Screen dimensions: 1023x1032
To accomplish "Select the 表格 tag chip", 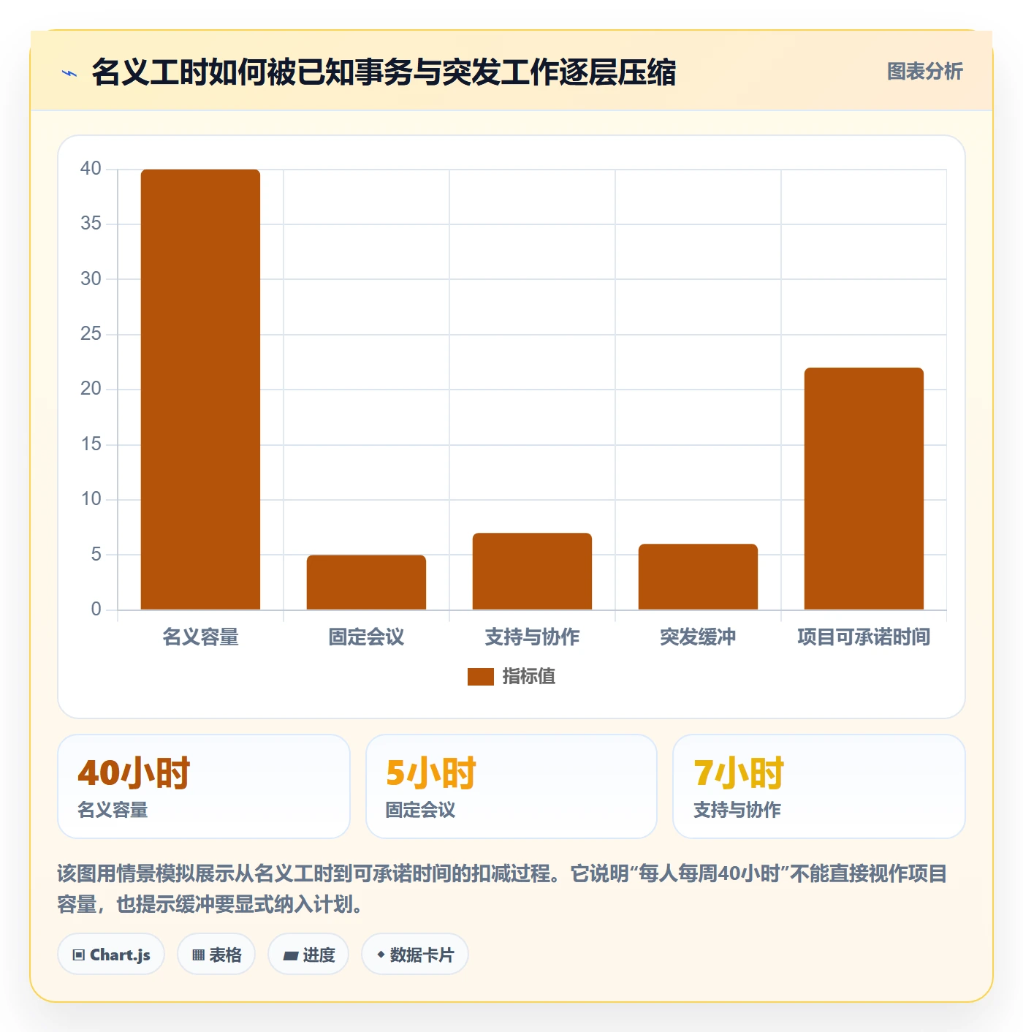I will click(216, 955).
